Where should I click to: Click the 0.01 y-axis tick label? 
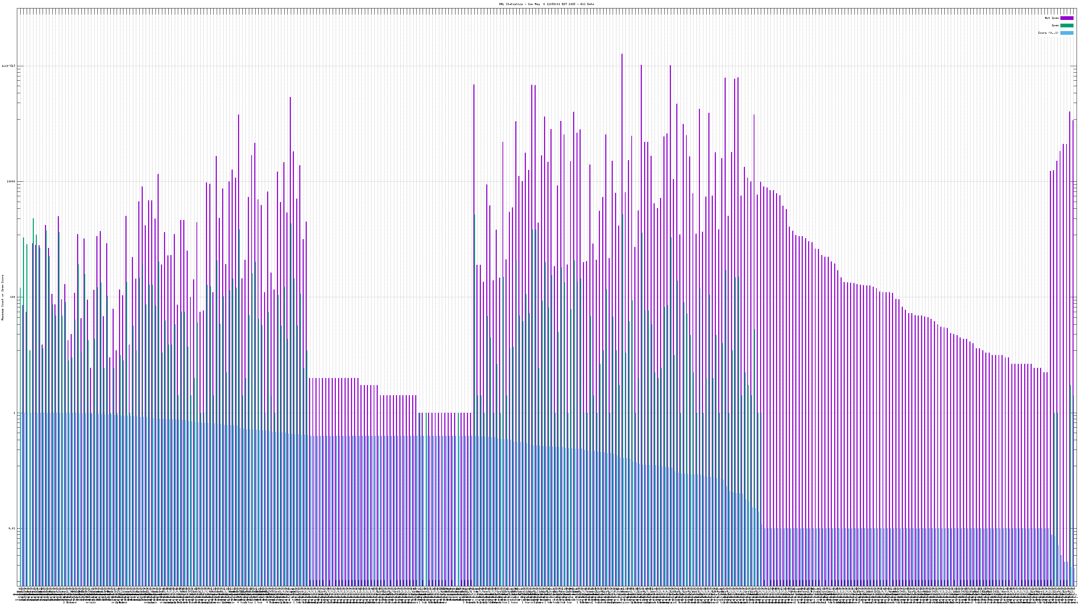point(12,529)
